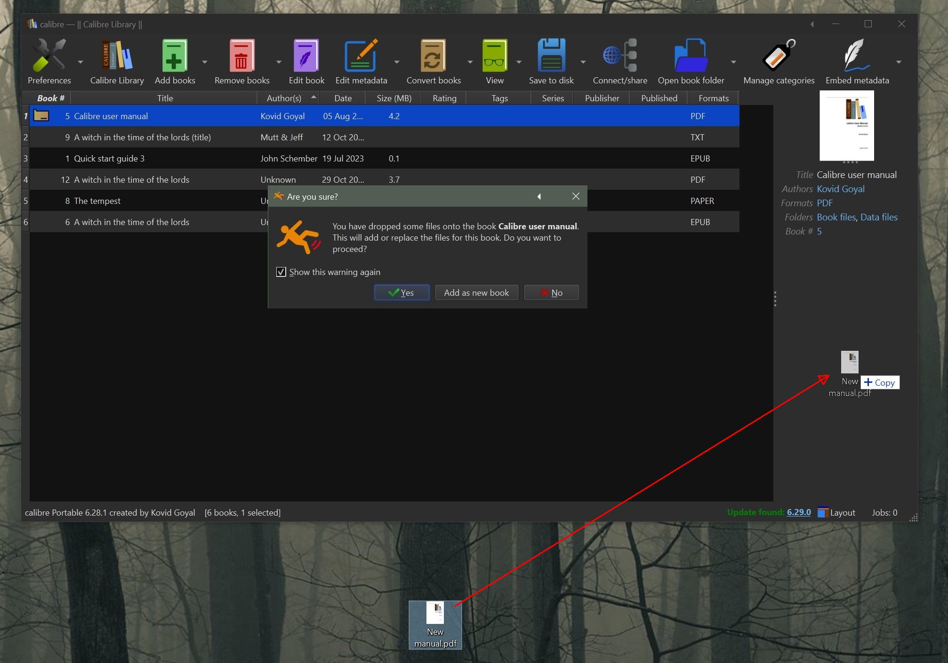Screen dimensions: 948x663
Task: Sort by the Author(s) column header
Action: (x=288, y=98)
